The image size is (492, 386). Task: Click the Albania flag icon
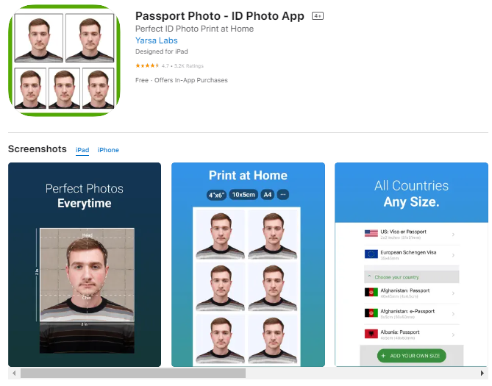pos(371,334)
